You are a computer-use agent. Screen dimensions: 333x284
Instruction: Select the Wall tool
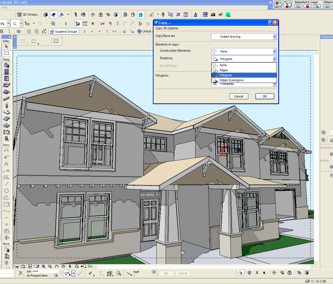pyautogui.click(x=7, y=65)
